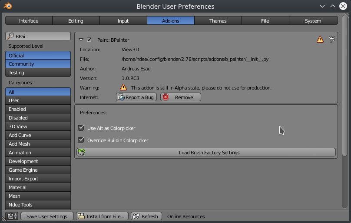This screenshot has width=351, height=223.
Task: Open the editor type dropdown arrows
Action: 16,216
